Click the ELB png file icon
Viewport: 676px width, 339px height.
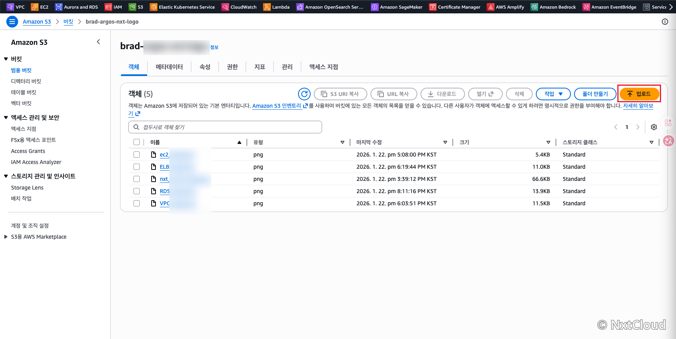click(x=154, y=167)
